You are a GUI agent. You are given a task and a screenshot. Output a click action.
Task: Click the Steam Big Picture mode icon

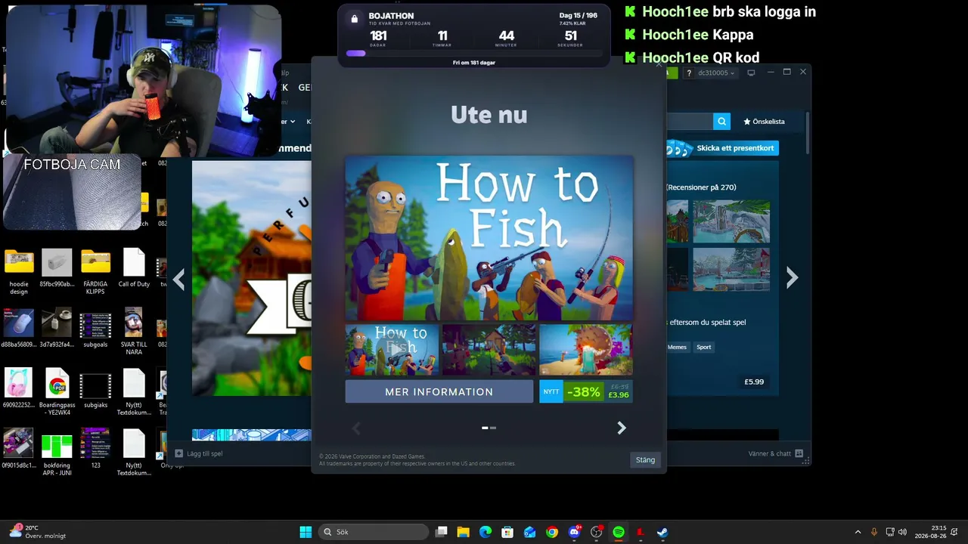click(x=751, y=73)
